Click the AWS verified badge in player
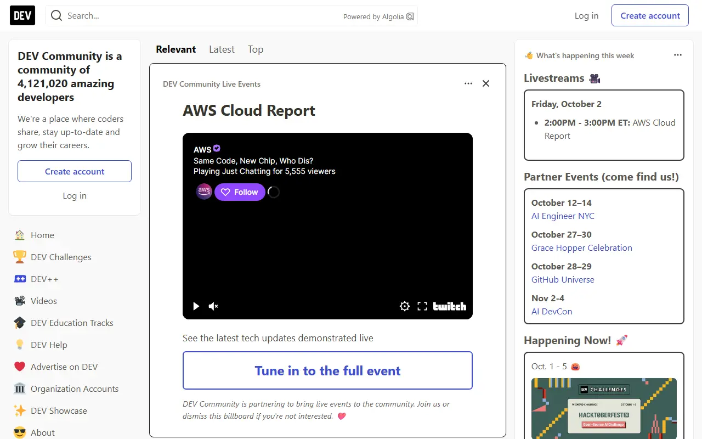 pyautogui.click(x=217, y=148)
